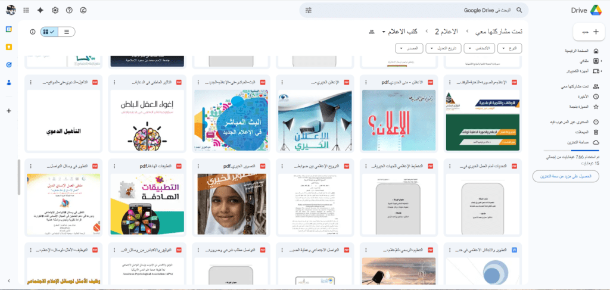Open Gemini sparkle assistant icon
The height and width of the screenshot is (290, 610).
pyautogui.click(x=41, y=10)
